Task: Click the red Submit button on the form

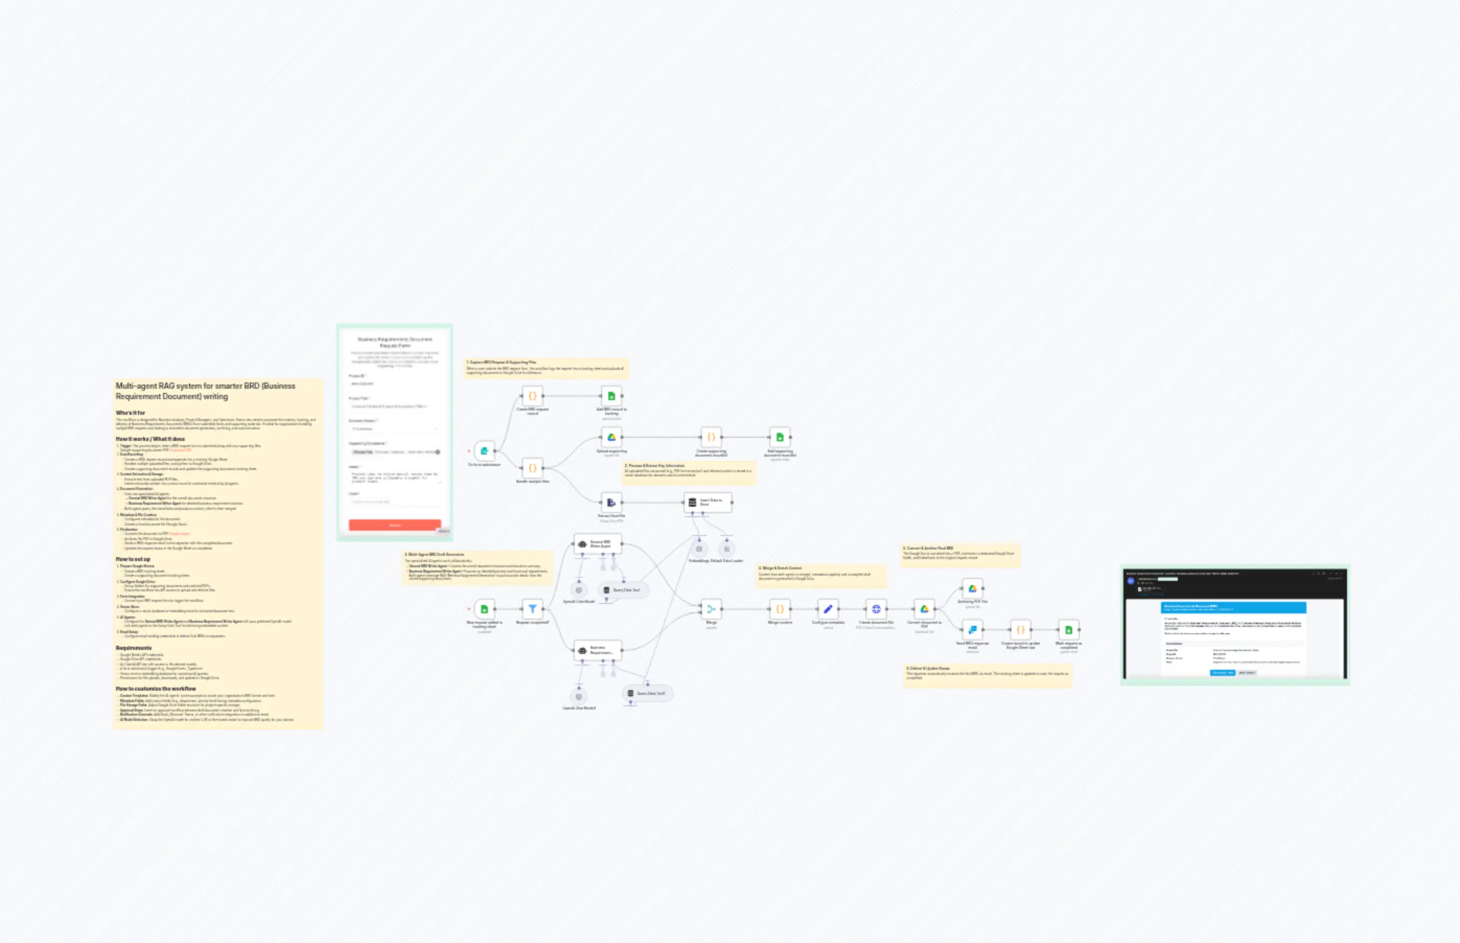Action: click(x=395, y=526)
